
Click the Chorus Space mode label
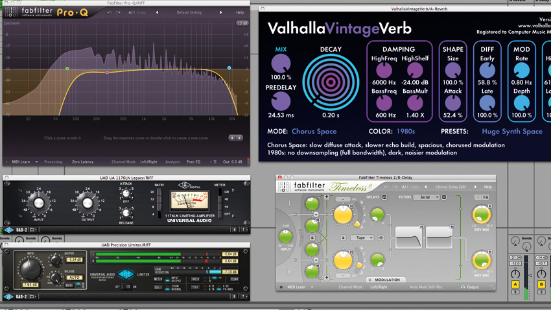[x=314, y=132]
